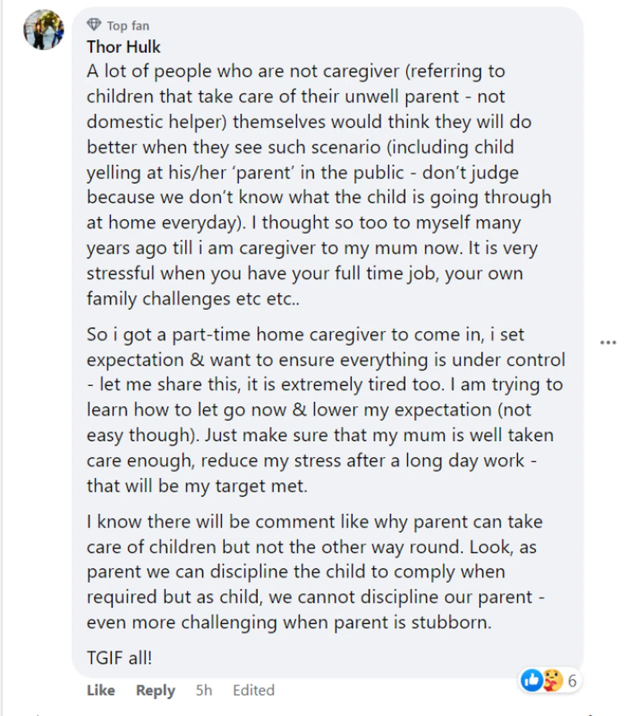
Task: Click the paragraph starting 'A lot of people'
Action: click(x=314, y=185)
